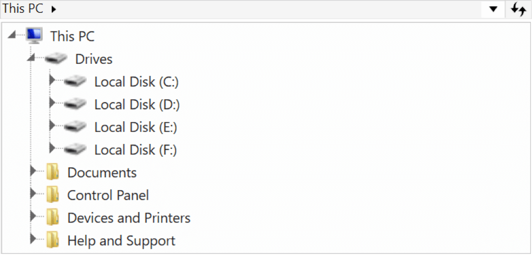Click the Local Disk (C:) drive icon
Viewport: 532px width, 255px height.
click(x=74, y=81)
